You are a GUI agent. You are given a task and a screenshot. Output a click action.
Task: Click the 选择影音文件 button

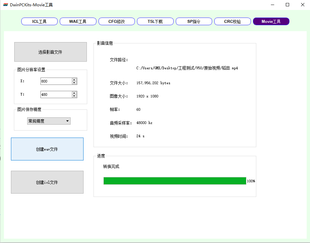pos(50,52)
